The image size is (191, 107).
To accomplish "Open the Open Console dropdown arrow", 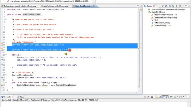I will (x=183, y=97).
